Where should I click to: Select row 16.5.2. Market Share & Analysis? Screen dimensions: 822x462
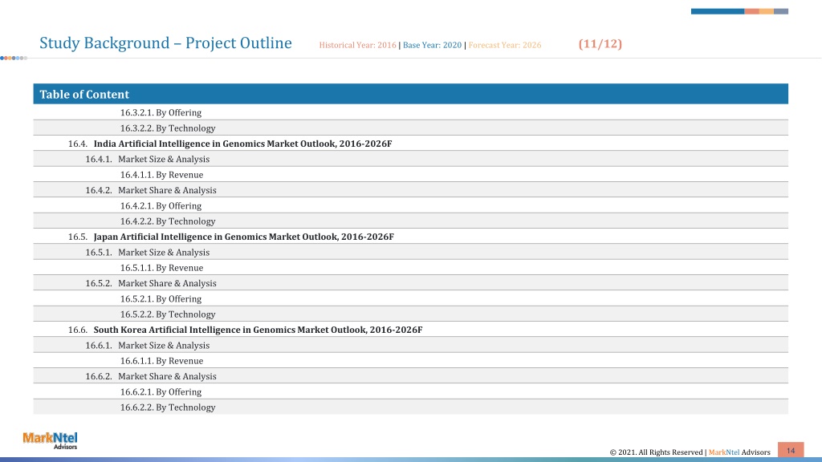[410, 283]
